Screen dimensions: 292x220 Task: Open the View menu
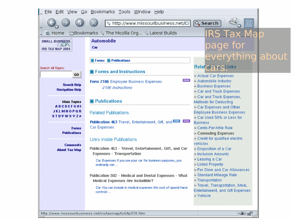[x=72, y=12]
